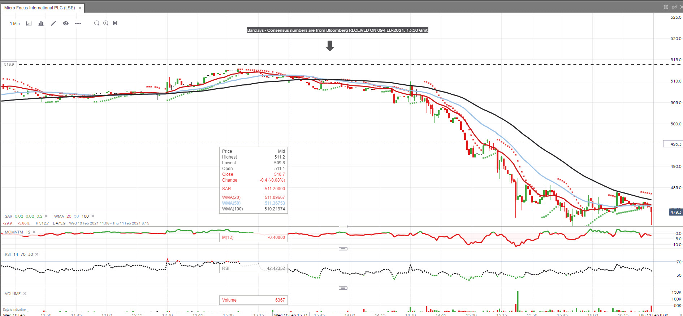
Task: Click the -5.86% change text
Action: click(24, 223)
